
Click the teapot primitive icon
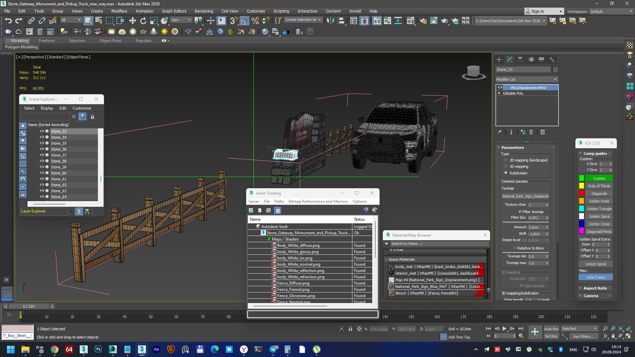click(x=143, y=32)
